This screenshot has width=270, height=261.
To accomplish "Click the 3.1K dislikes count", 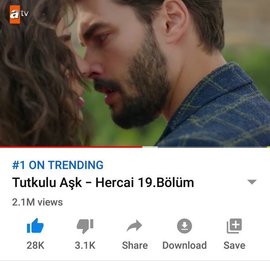I will 85,245.
